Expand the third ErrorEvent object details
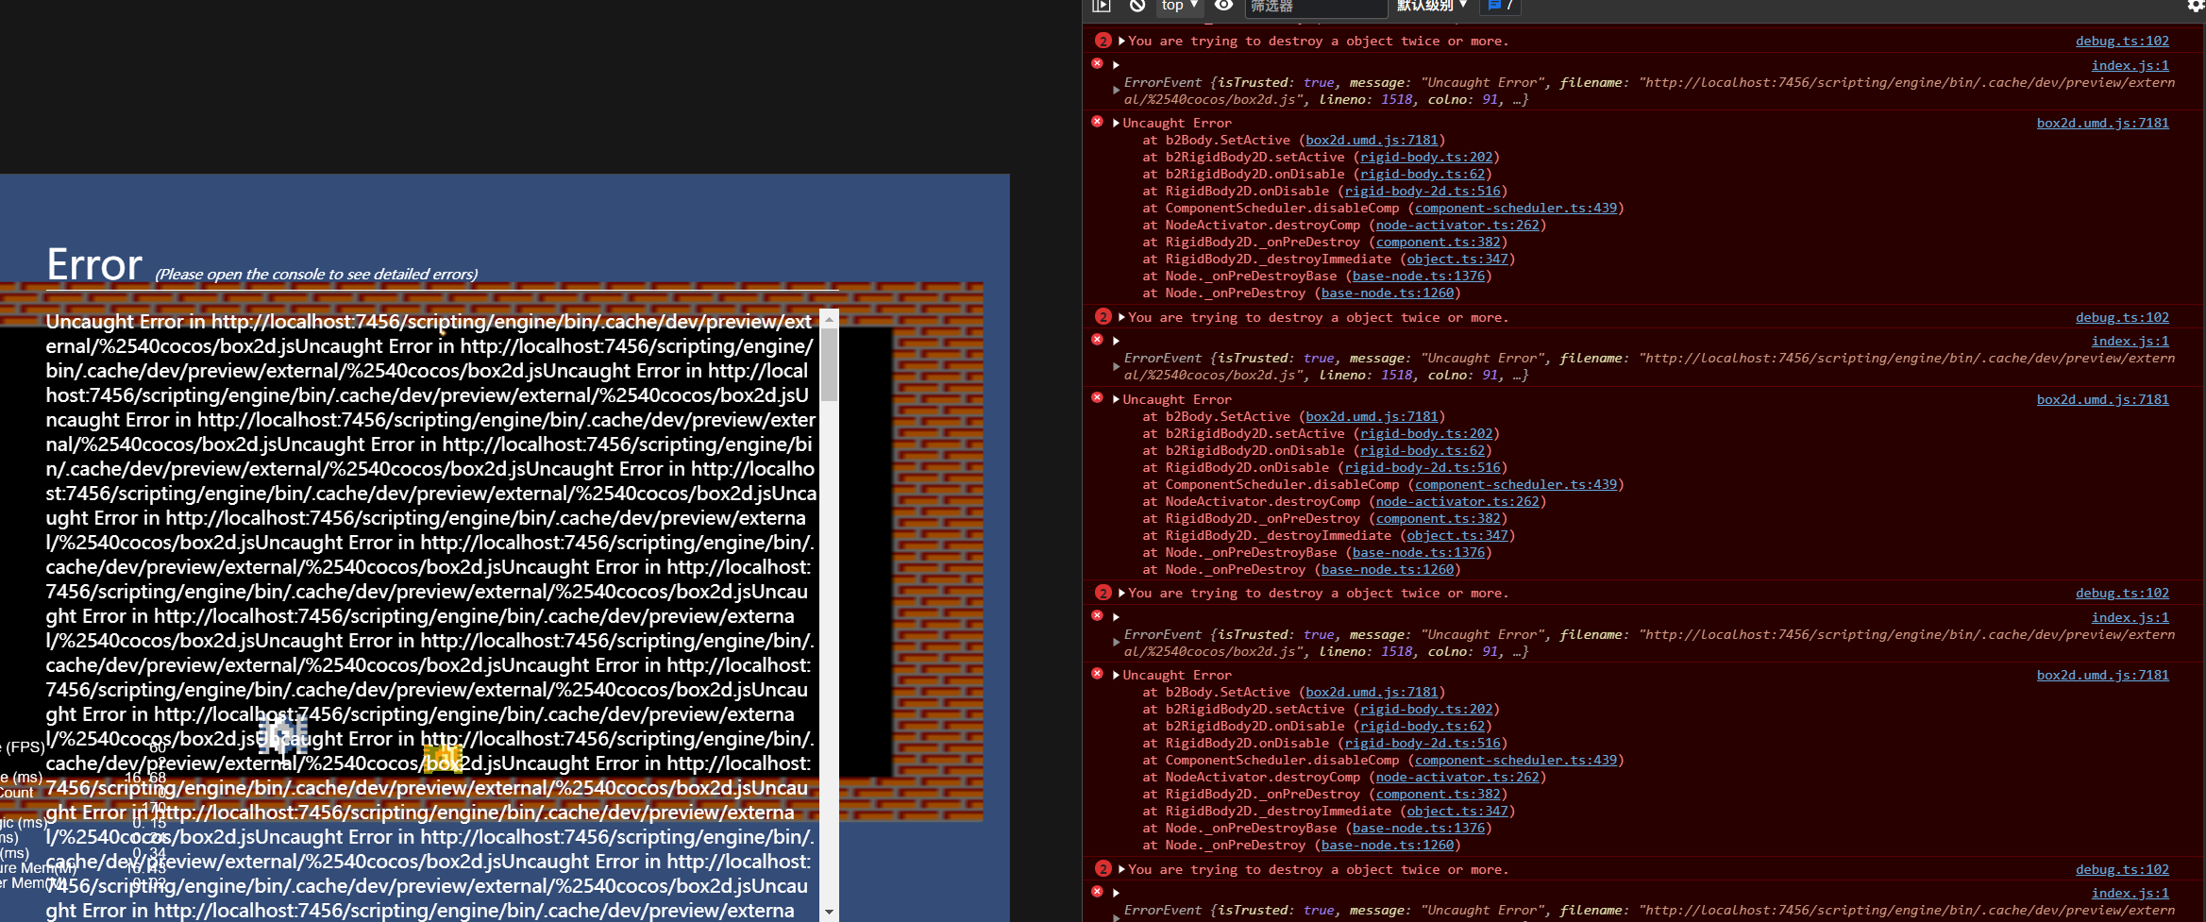The image size is (2206, 922). pyautogui.click(x=1116, y=643)
